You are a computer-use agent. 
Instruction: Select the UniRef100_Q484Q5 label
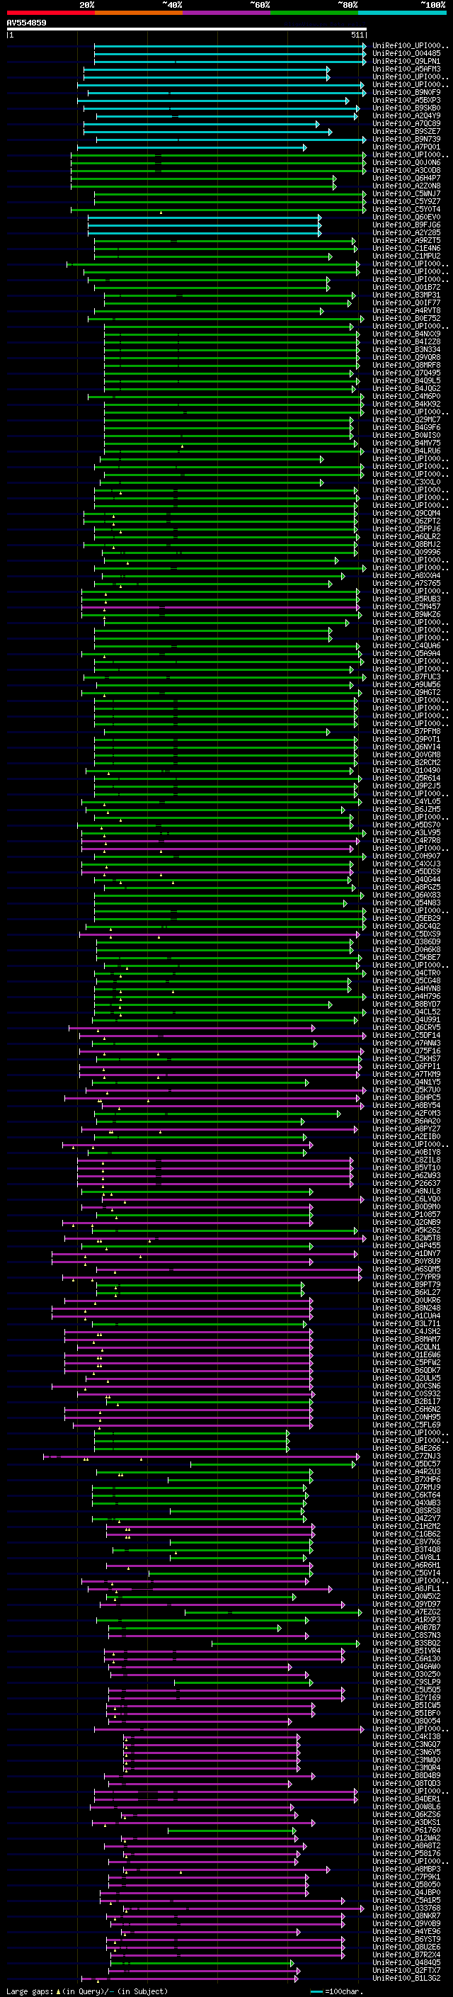[406, 1962]
